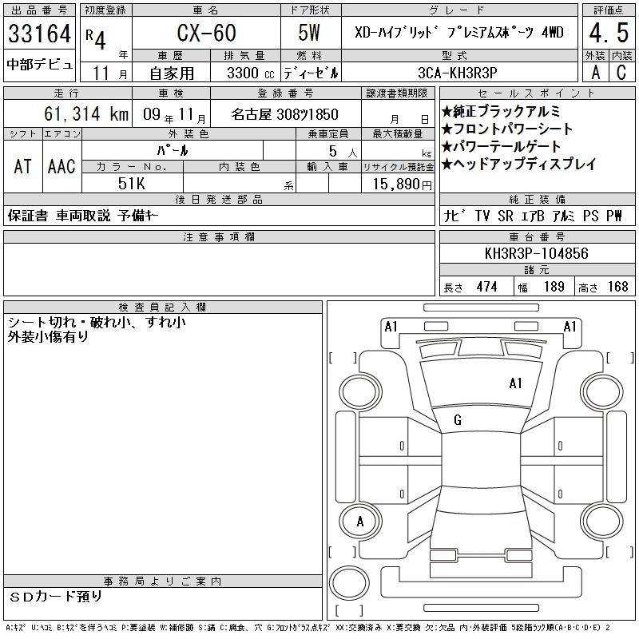Viewport: 639px width, 639px height.
Task: Click the 事務局よりご案内 header
Action: click(162, 581)
